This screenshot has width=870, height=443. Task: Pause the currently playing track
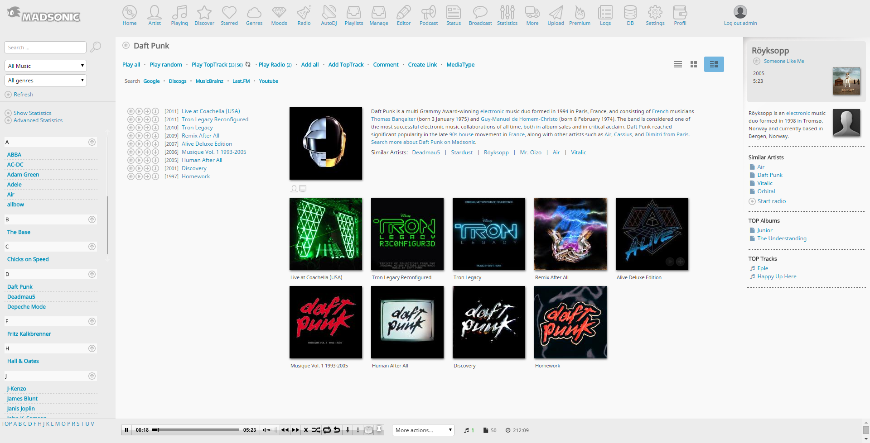[x=127, y=430]
